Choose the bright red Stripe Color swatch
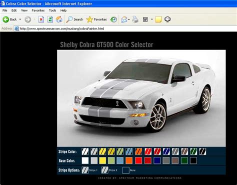Viewport: 237px width, 185px height. point(148,151)
